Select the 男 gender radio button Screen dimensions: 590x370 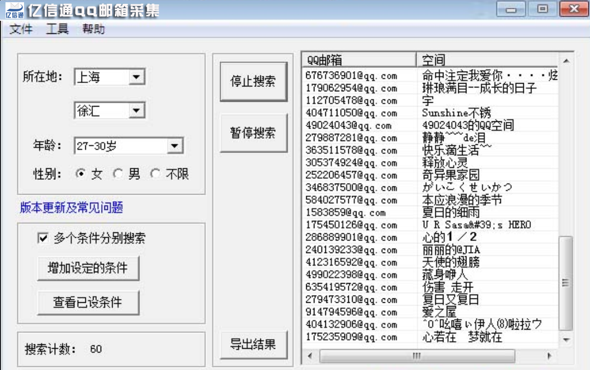(x=118, y=174)
